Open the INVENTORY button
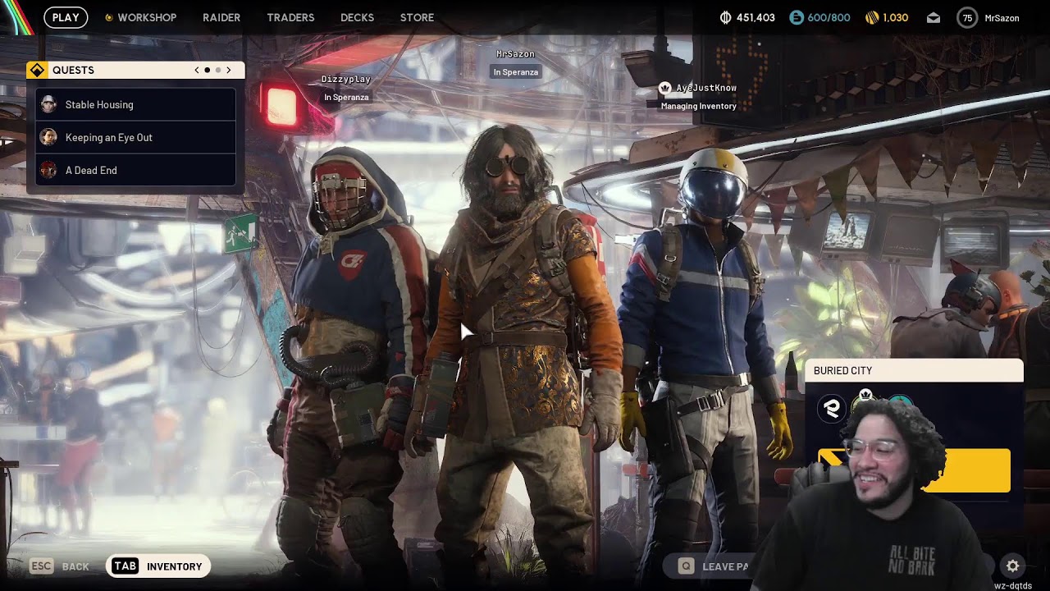Viewport: 1050px width, 591px height. coord(158,566)
